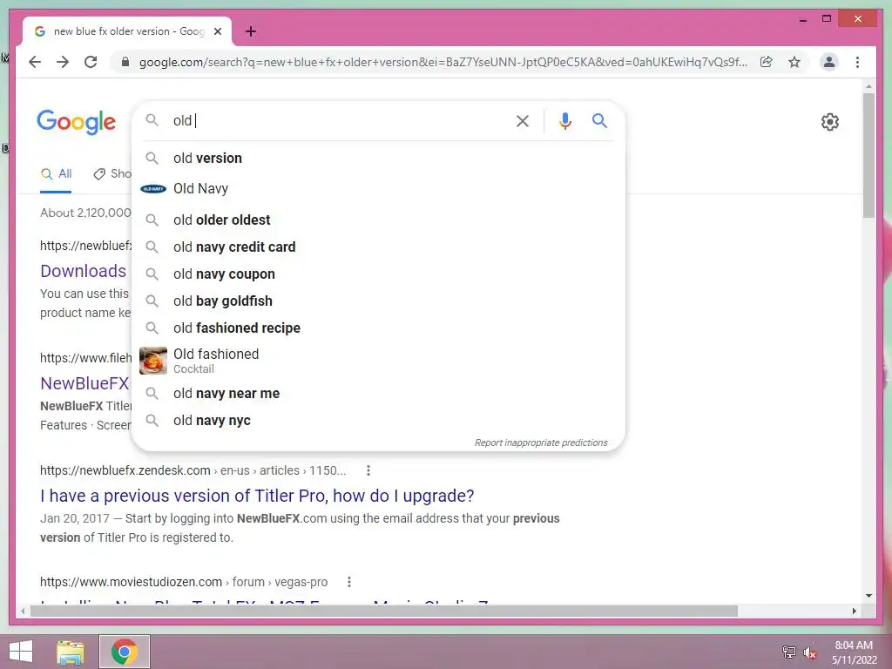This screenshot has height=669, width=892.
Task: Open the Chrome three-dot menu
Action: click(857, 62)
